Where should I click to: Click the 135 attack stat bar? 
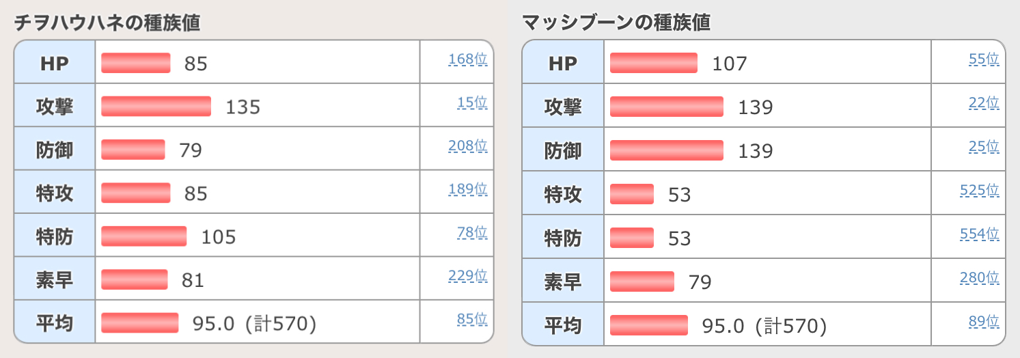point(156,107)
